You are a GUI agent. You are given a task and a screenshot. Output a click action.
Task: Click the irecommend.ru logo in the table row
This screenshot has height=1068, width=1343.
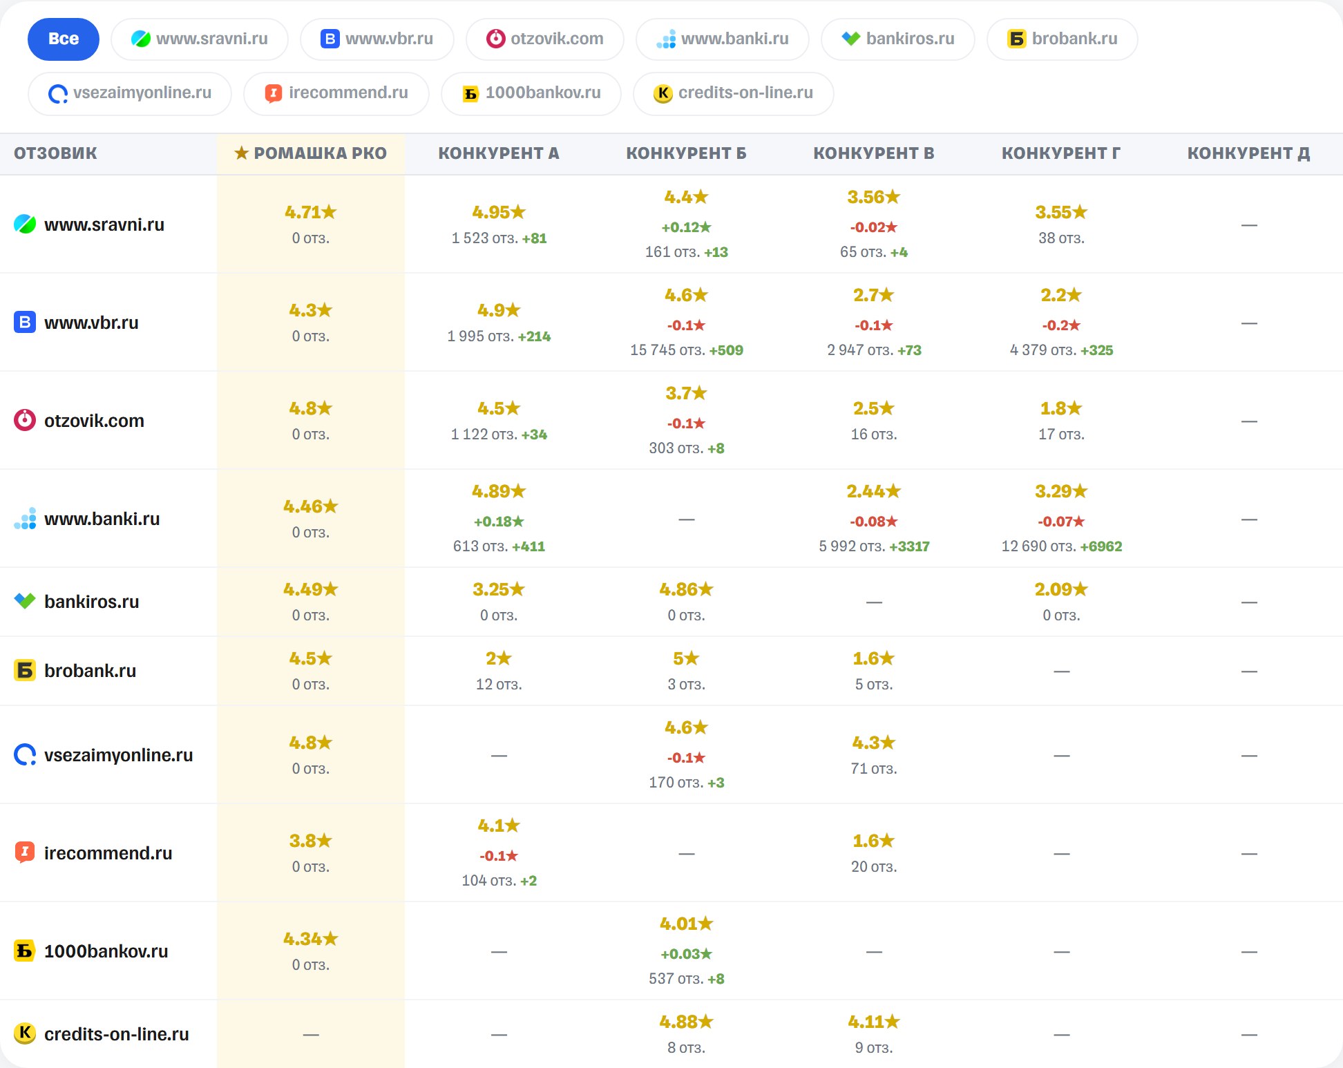[25, 853]
